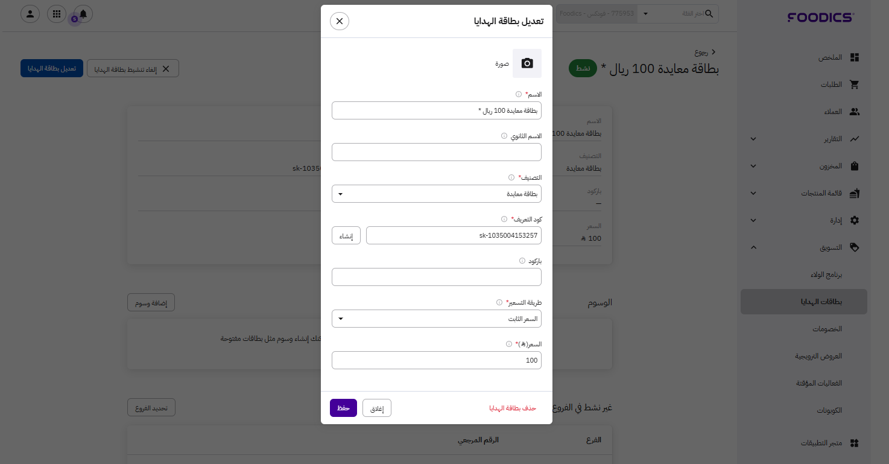Screen dimensions: 889x464
Task: Click the إنشاء generate code button
Action: 346,235
